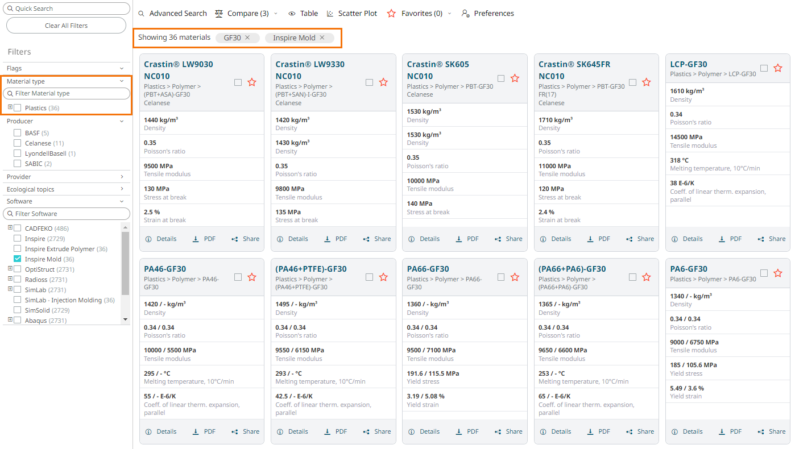The height and width of the screenshot is (449, 795).
Task: Share the LCP-GF30 card
Action: point(772,239)
